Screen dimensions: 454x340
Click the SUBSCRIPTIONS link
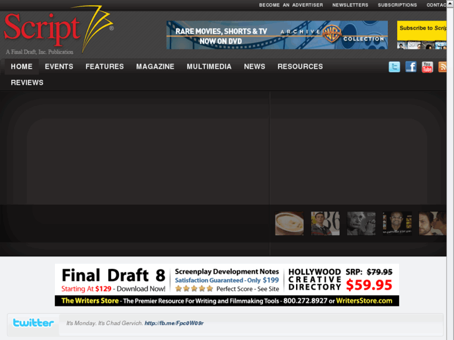click(397, 5)
